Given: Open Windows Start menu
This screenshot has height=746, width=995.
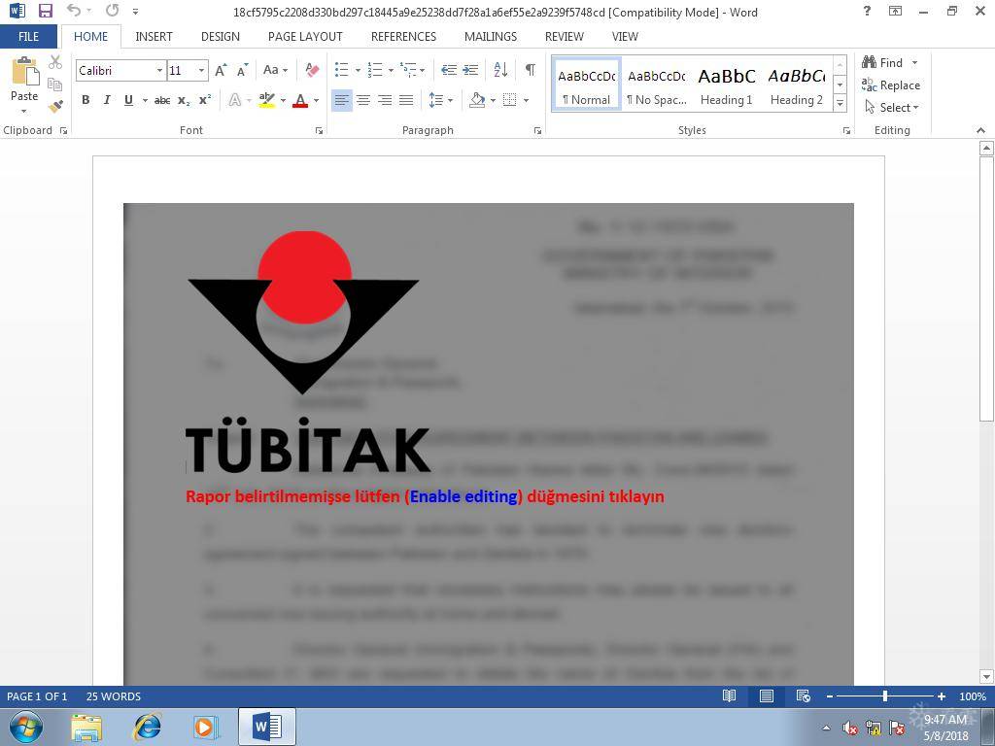Looking at the screenshot, I should [x=25, y=727].
